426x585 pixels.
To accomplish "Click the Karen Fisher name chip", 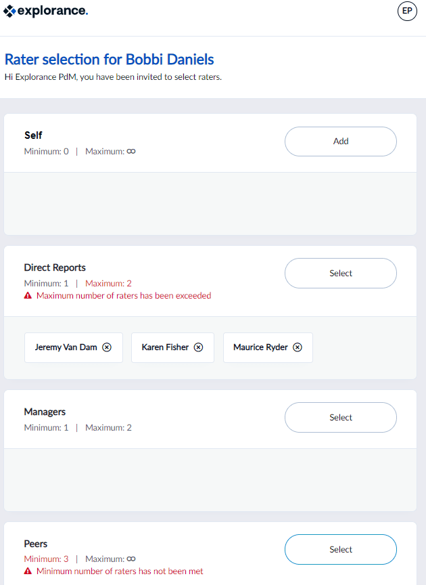I will point(172,347).
